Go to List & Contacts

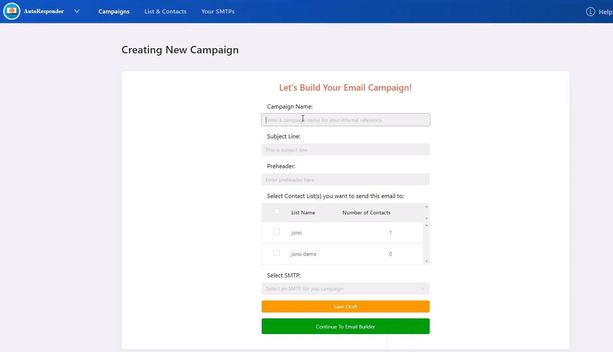pyautogui.click(x=165, y=11)
